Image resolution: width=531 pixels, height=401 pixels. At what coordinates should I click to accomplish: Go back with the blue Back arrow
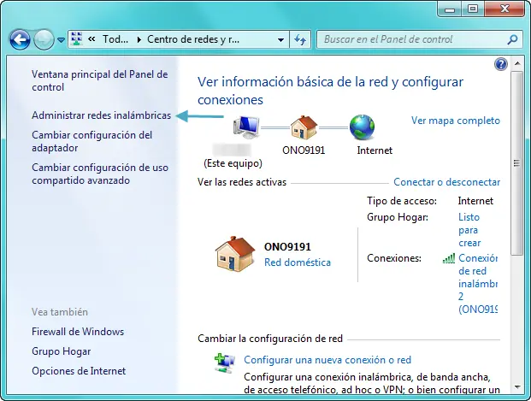[20, 40]
